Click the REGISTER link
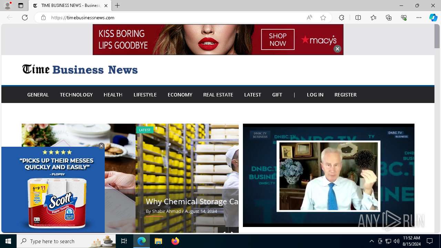Image resolution: width=441 pixels, height=248 pixels. 346,95
